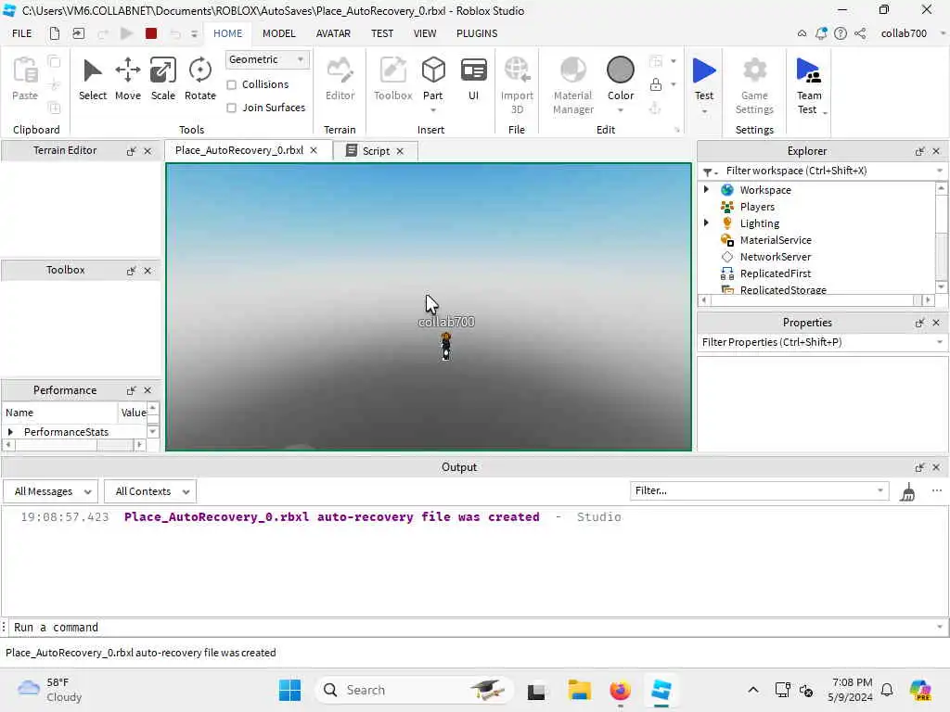Select MaterialService in Explorer
Viewport: 950px width, 712px height.
775,240
